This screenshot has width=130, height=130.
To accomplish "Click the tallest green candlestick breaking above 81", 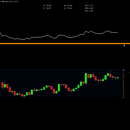I will click(x=86, y=78).
